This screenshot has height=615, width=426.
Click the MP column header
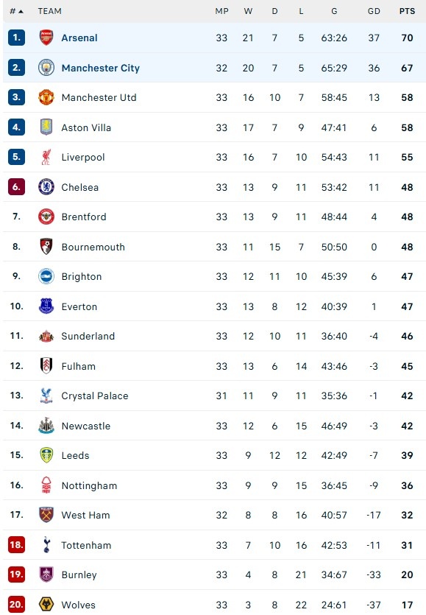point(221,11)
